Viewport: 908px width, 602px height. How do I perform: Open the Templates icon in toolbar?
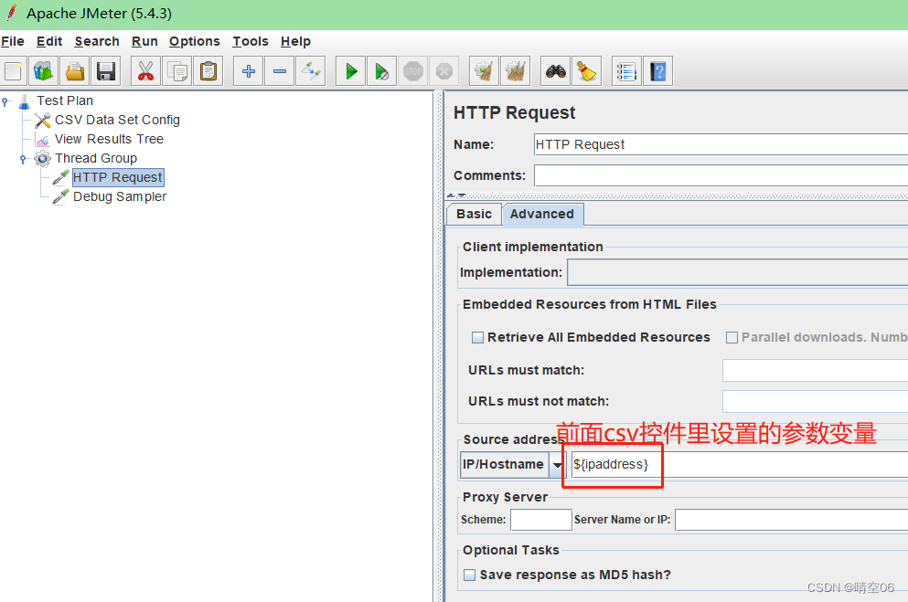[x=43, y=71]
